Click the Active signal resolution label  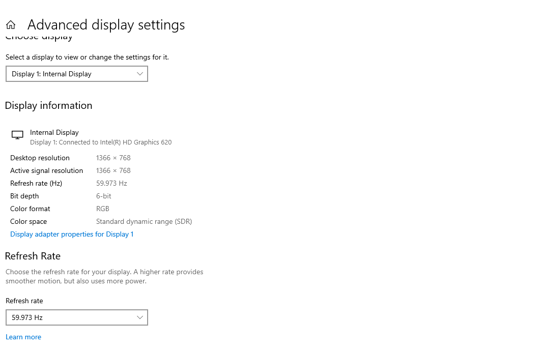[x=46, y=170]
